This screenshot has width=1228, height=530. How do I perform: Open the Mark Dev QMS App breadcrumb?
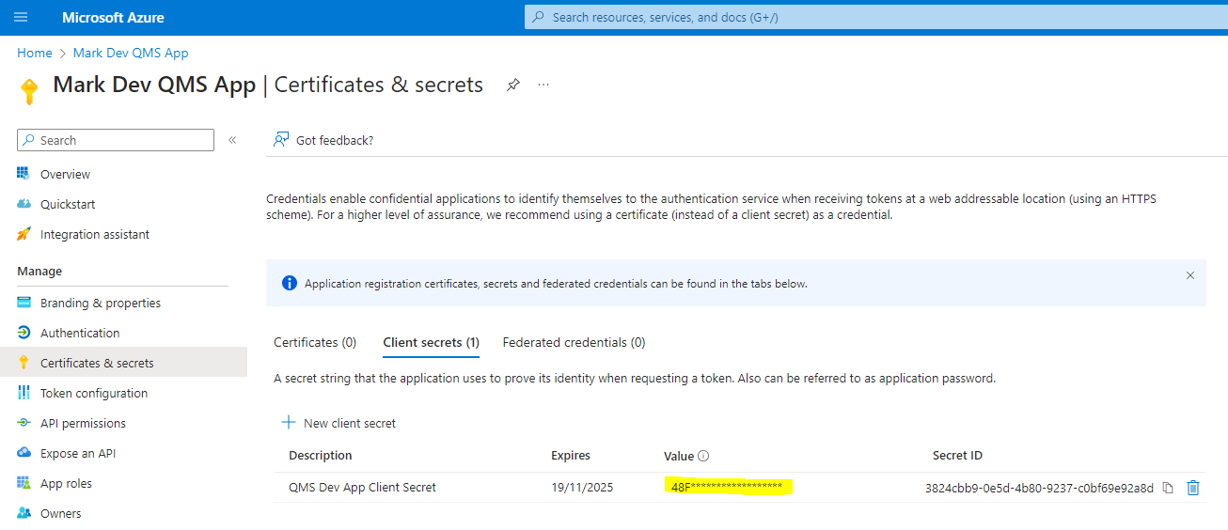(131, 53)
